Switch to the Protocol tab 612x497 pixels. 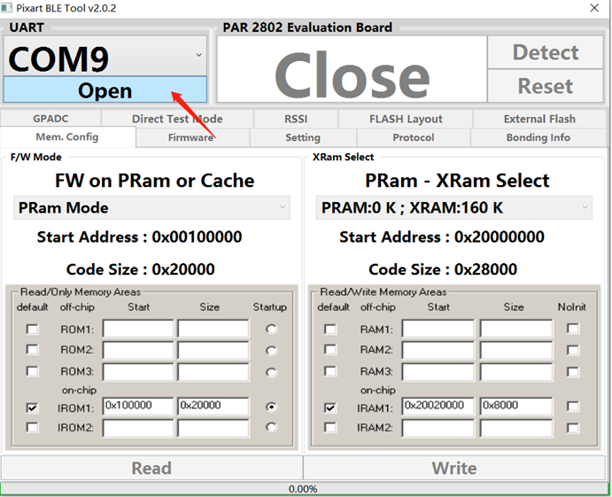(414, 137)
